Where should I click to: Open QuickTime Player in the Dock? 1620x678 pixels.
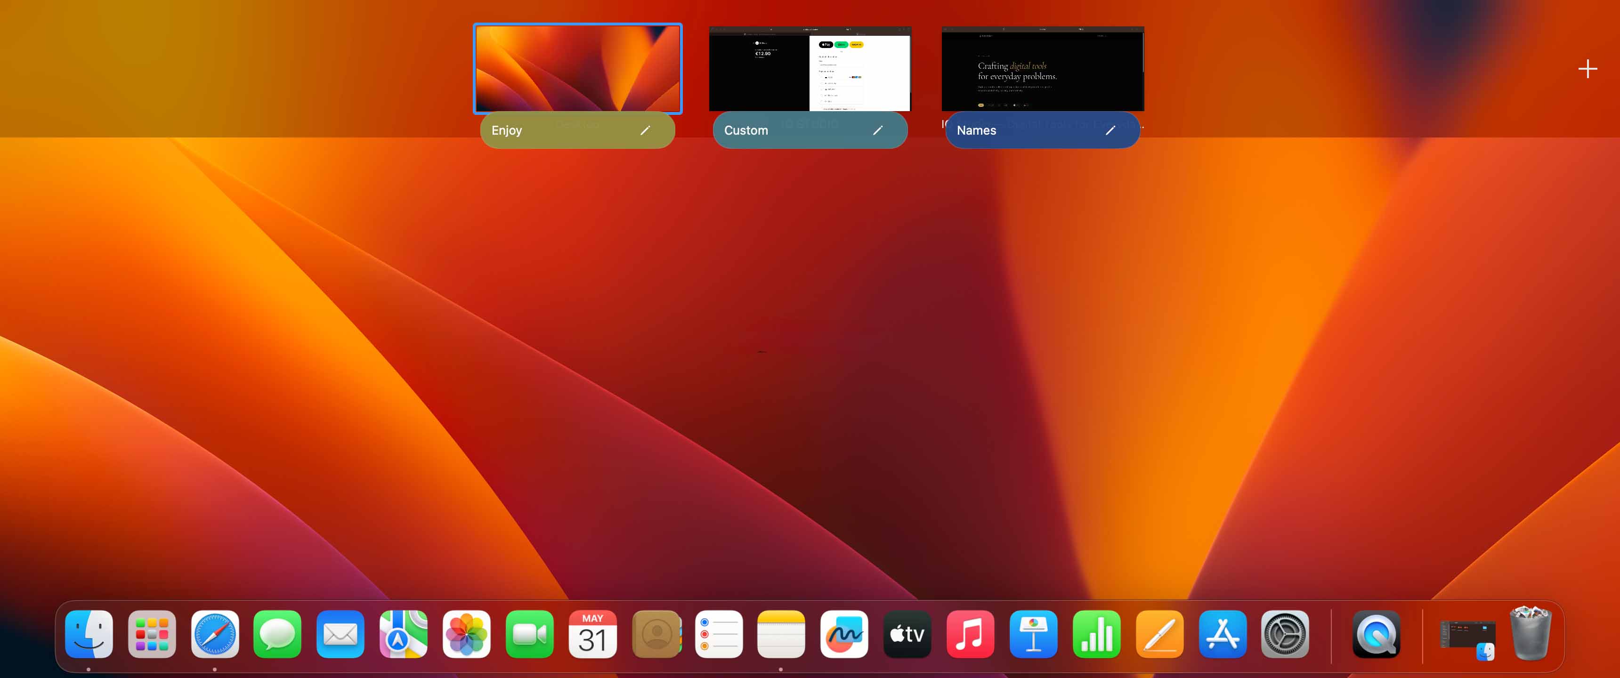click(1376, 634)
